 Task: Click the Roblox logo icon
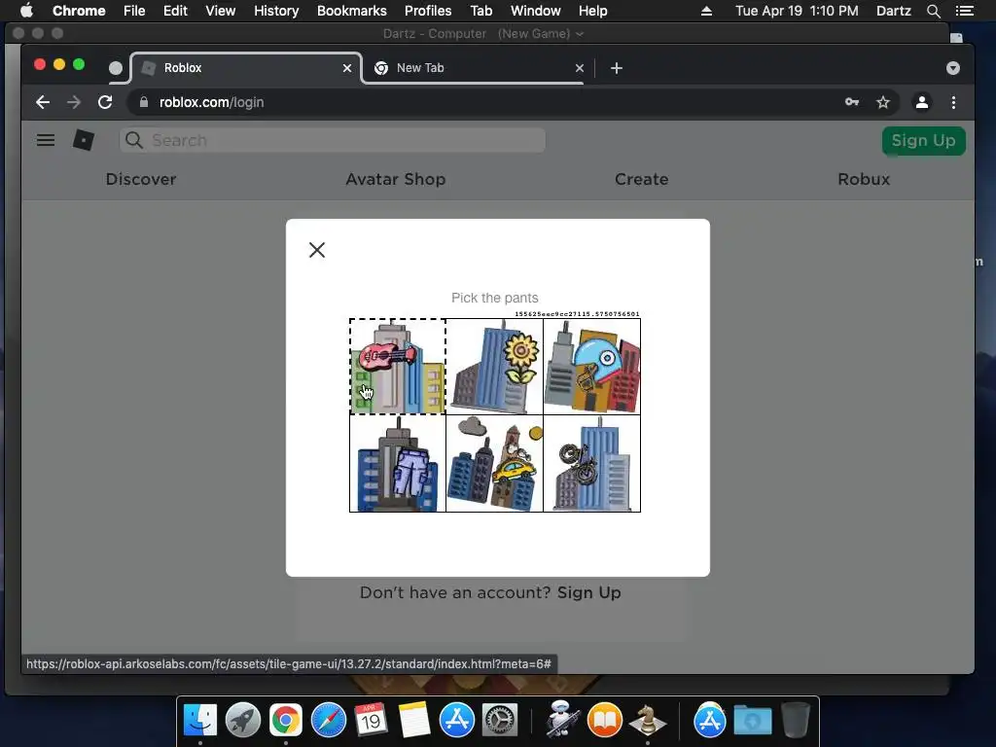(x=84, y=140)
